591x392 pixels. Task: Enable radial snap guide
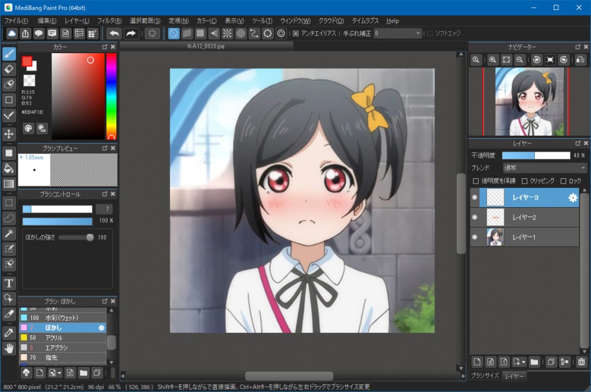(x=228, y=34)
